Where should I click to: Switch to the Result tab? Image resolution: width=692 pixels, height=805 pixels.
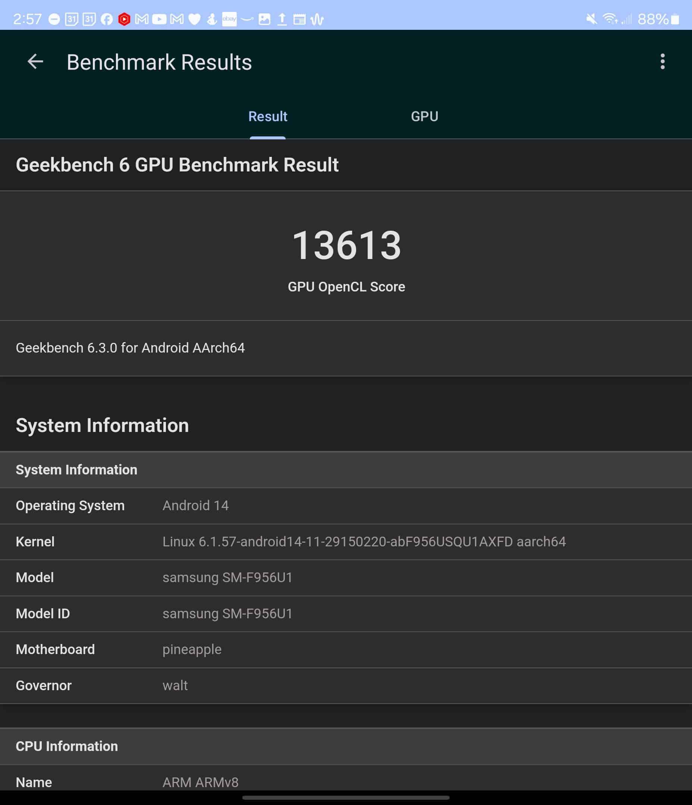[x=267, y=116]
